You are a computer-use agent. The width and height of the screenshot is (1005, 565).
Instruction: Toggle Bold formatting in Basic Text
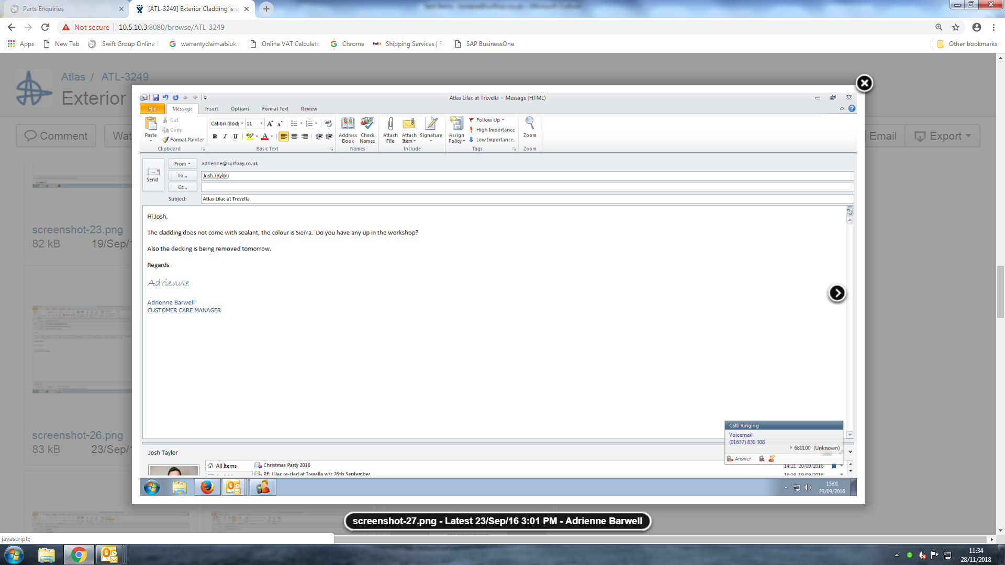[215, 137]
